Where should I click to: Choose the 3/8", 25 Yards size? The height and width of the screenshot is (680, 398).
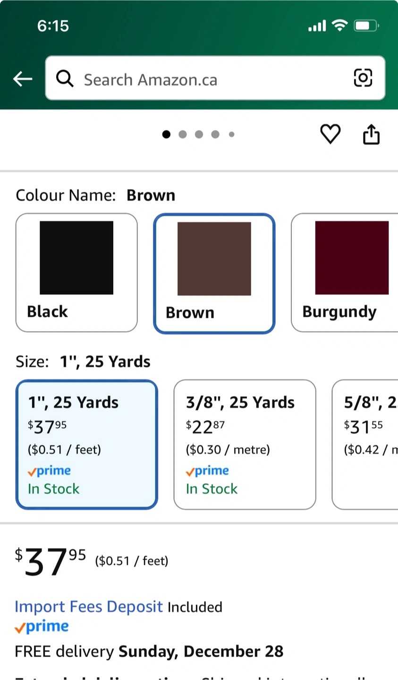tap(245, 444)
